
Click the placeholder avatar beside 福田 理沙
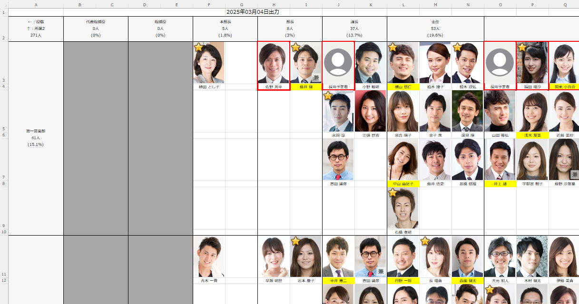(x=500, y=62)
